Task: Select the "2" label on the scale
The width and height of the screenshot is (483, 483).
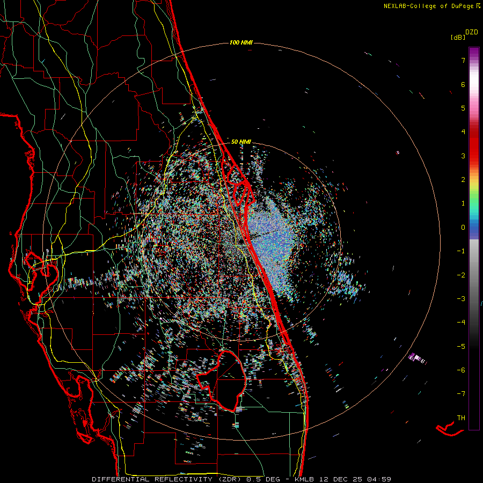Action: pos(463,180)
